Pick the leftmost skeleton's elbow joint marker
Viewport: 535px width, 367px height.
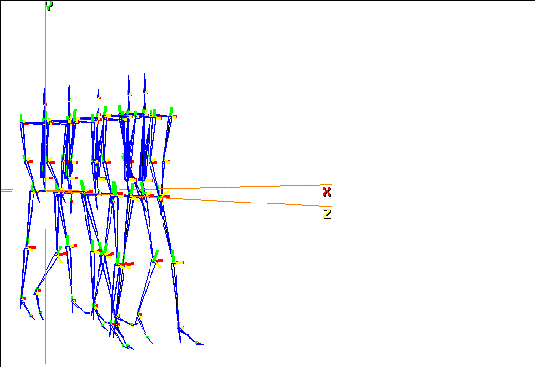tap(27, 160)
